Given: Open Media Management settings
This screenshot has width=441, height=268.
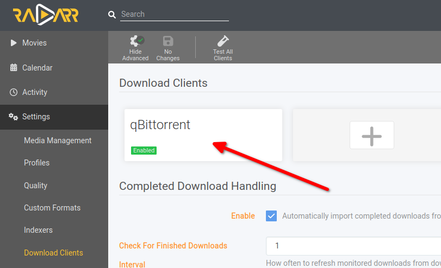Looking at the screenshot, I should [x=58, y=141].
